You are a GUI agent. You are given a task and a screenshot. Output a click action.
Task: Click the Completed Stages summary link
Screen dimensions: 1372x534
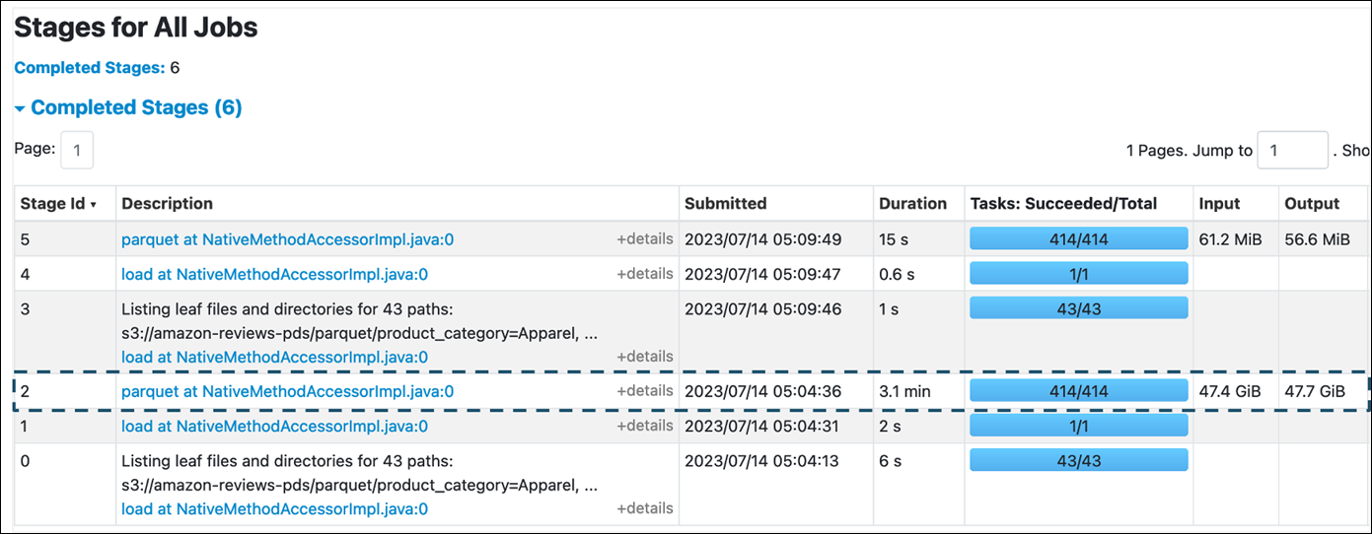click(89, 68)
